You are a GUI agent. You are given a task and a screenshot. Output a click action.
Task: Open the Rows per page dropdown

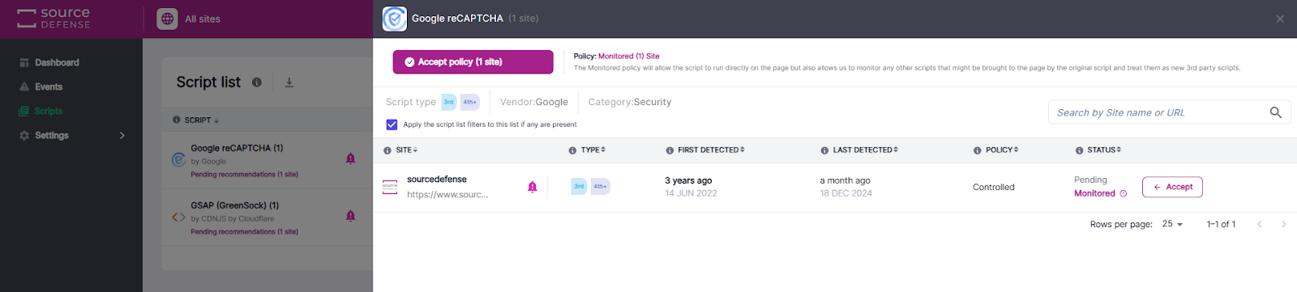(1173, 224)
